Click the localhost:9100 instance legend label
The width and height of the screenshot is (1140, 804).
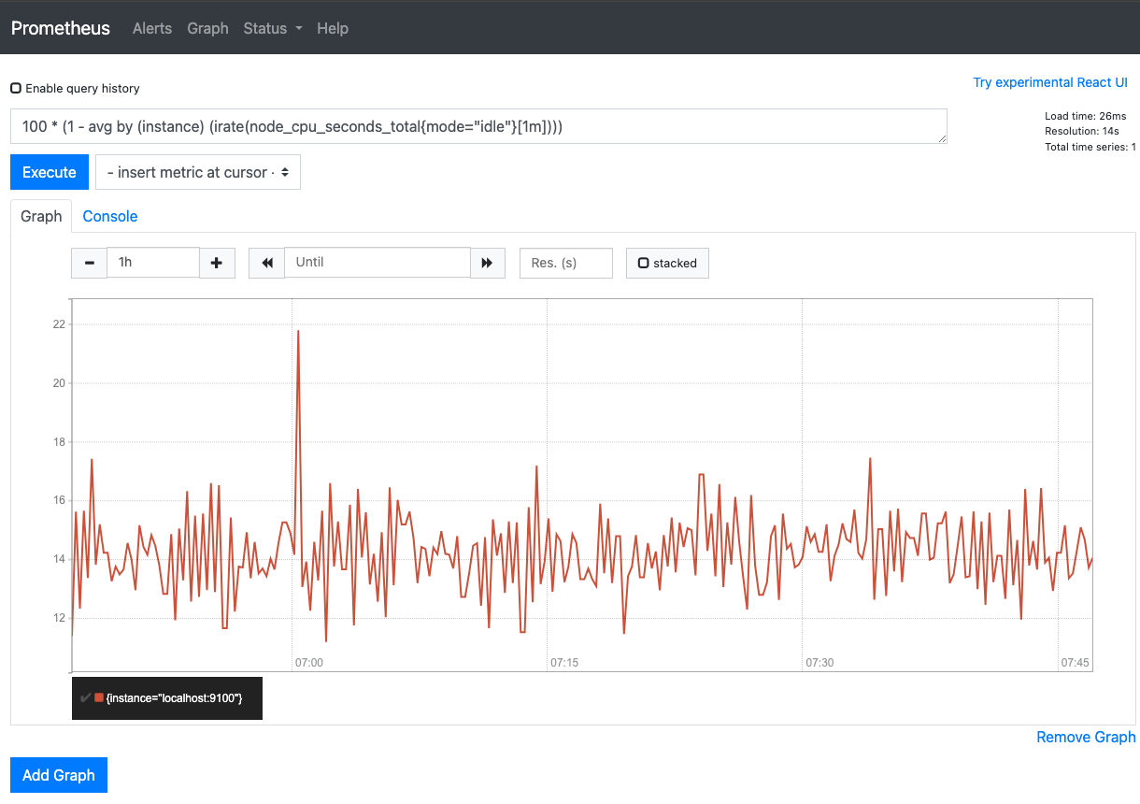click(175, 698)
